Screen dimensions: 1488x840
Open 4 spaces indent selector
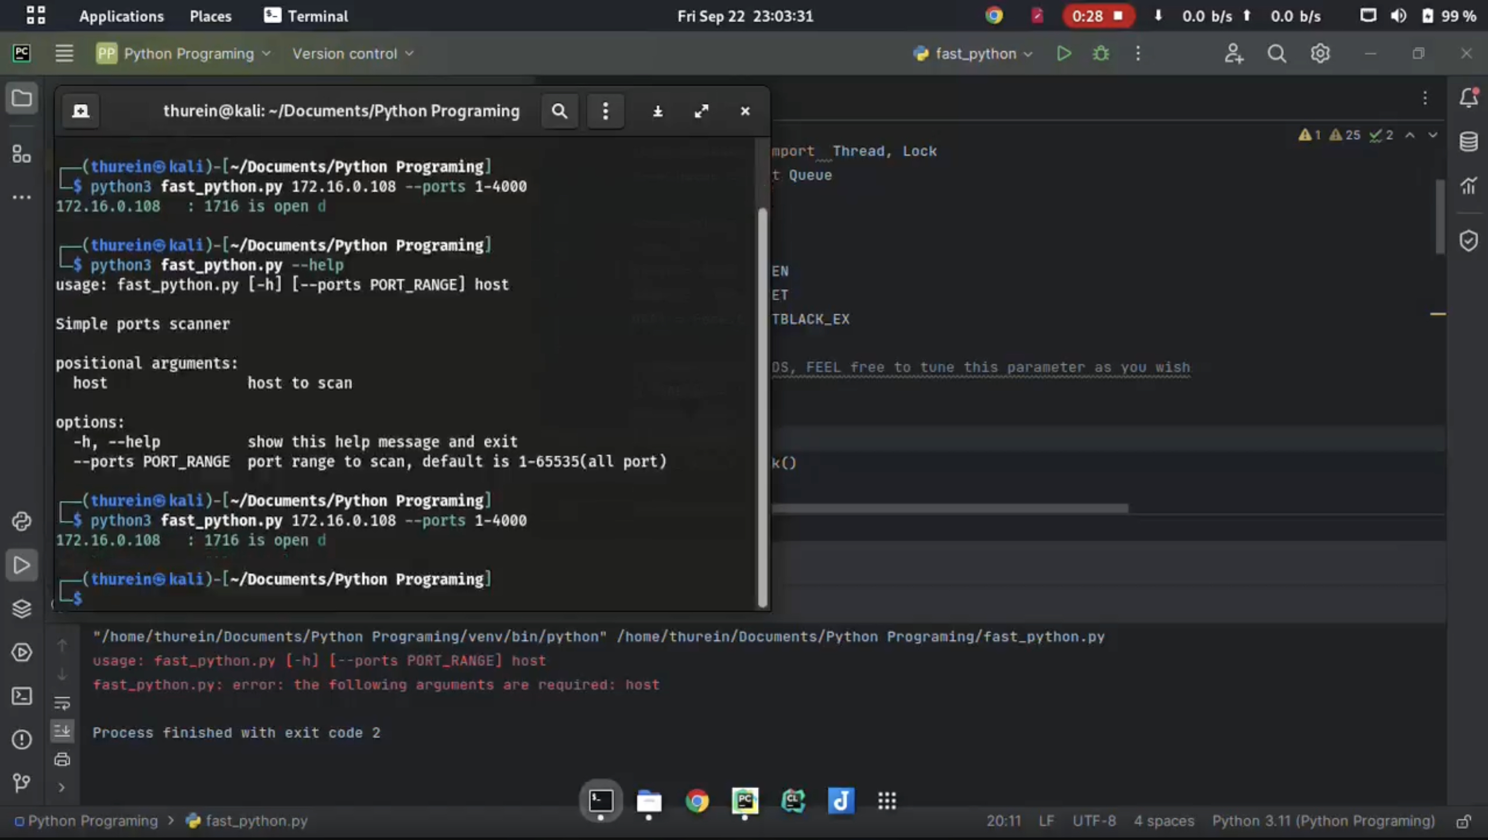[1164, 821]
